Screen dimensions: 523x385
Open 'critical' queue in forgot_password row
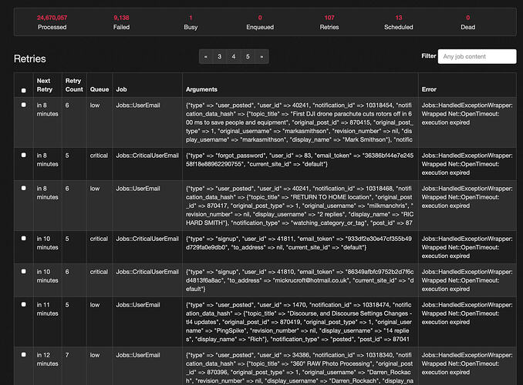tap(99, 156)
